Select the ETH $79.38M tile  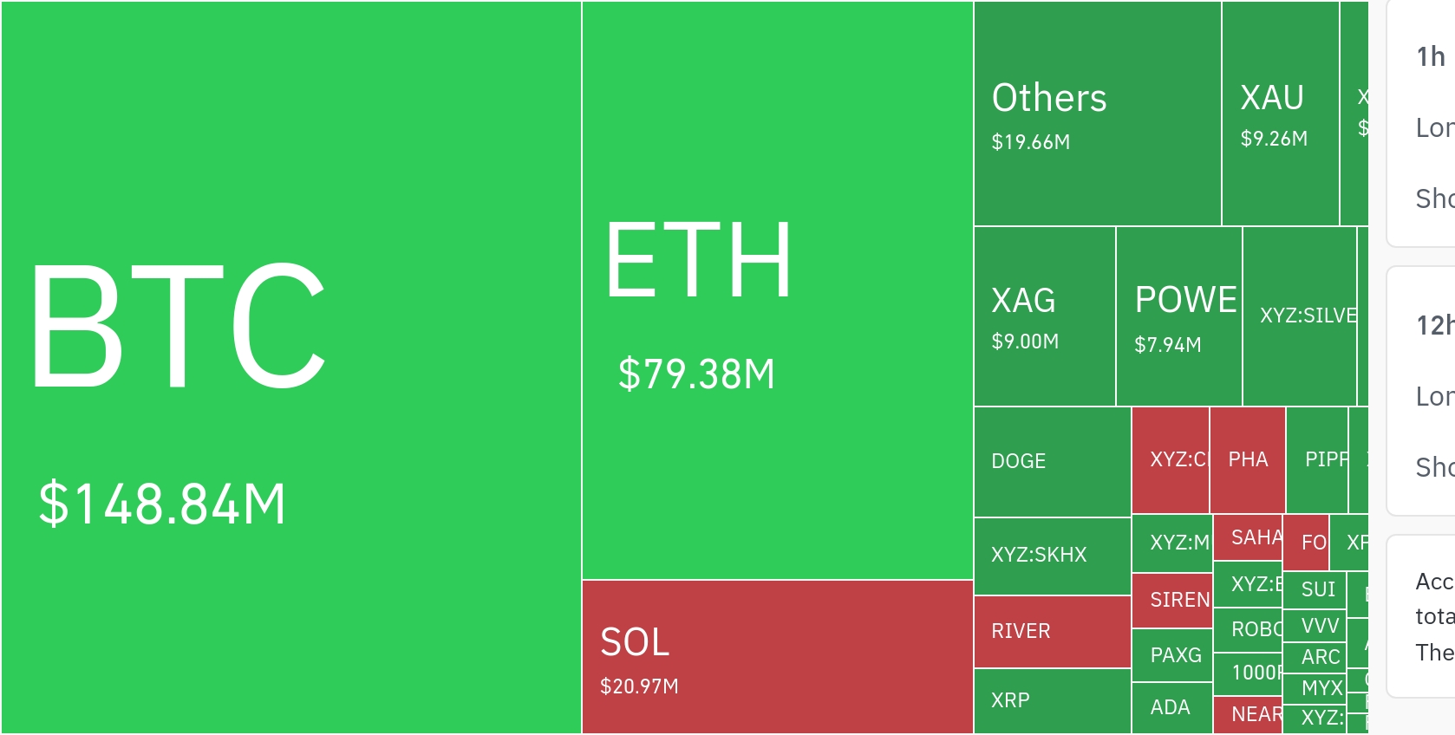tap(777, 290)
